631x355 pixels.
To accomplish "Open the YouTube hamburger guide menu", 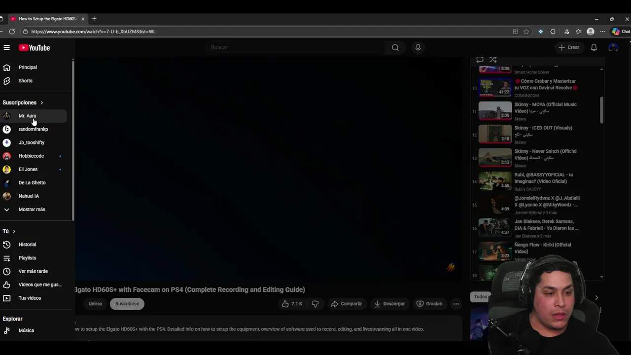I will (6, 47).
